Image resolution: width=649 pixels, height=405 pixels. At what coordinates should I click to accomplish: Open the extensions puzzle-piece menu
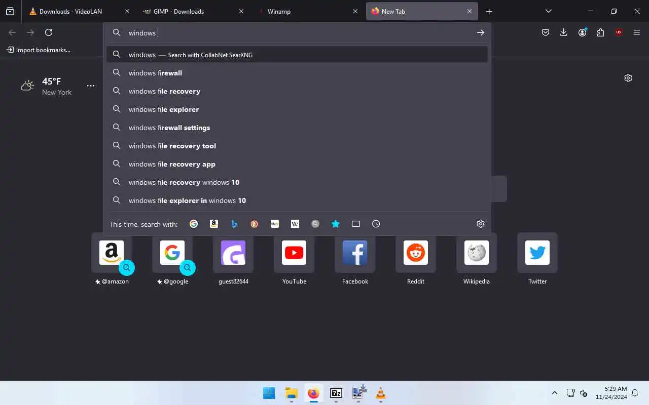pos(600,32)
